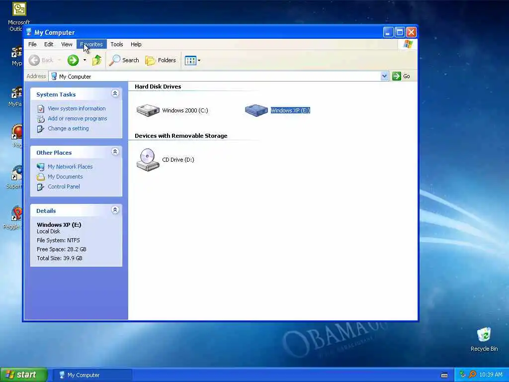Click View system information link

(77, 108)
